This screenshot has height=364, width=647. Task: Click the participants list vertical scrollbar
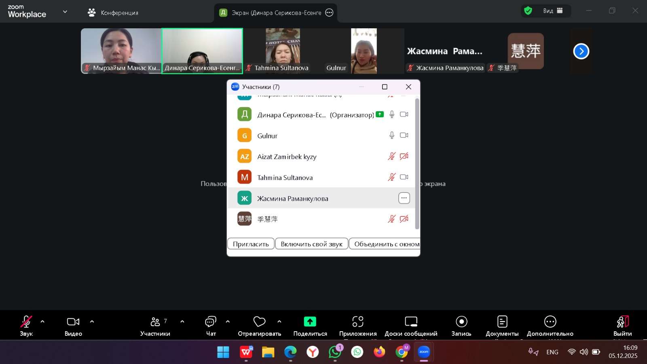tap(417, 162)
